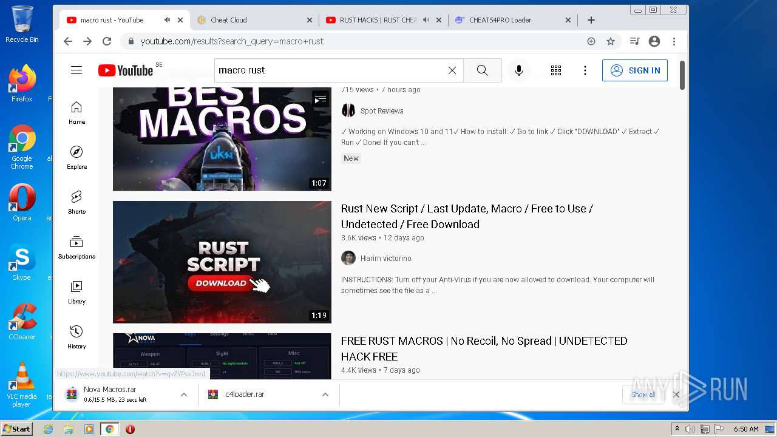Open Chrome media control button

[x=634, y=41]
